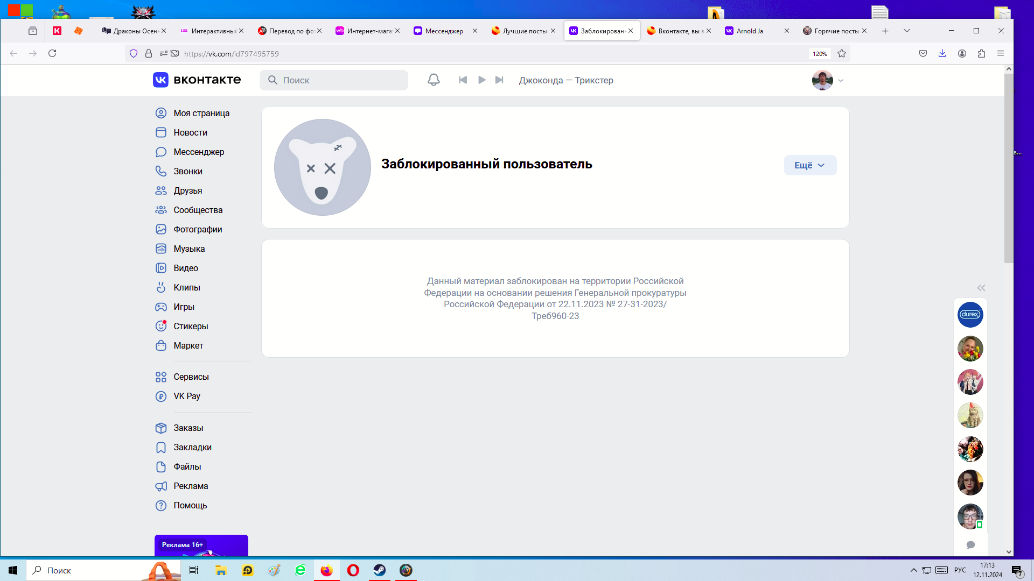Navigate to Моя страница section

[x=202, y=113]
